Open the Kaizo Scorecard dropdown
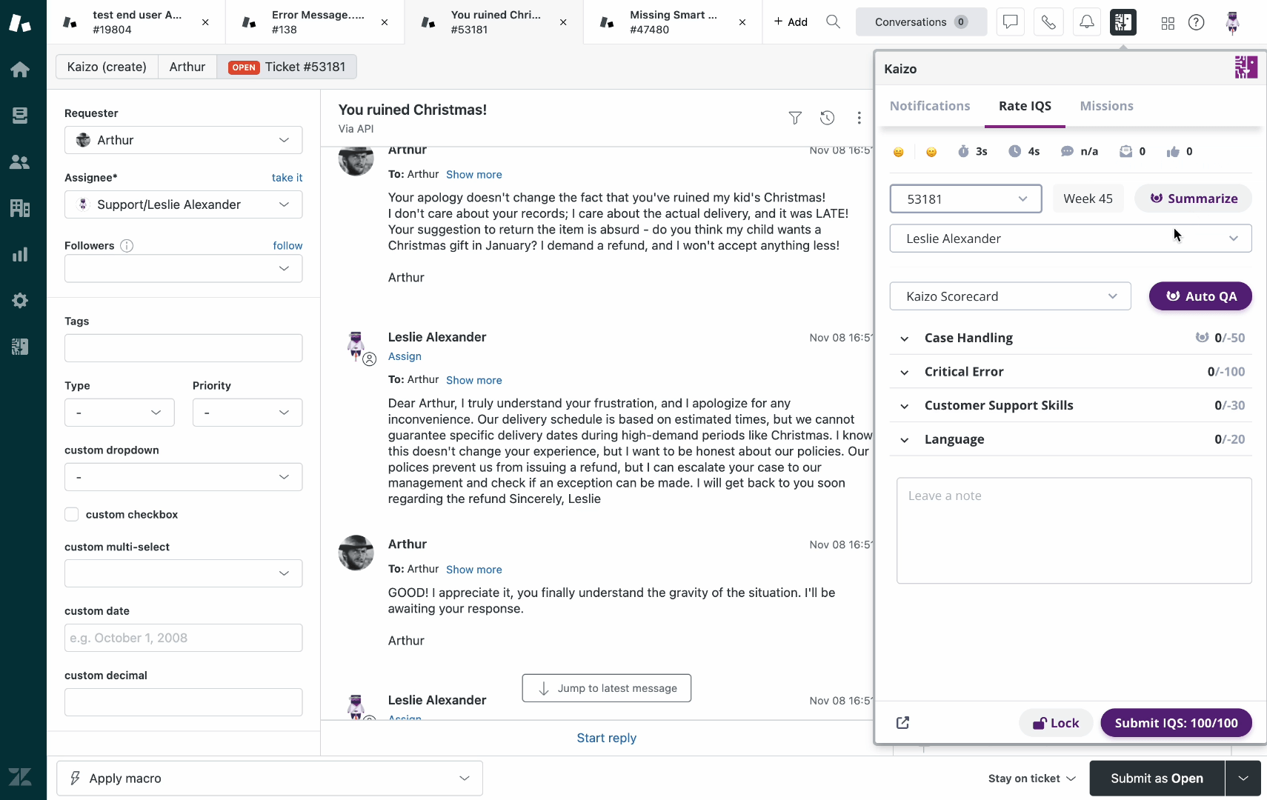The height and width of the screenshot is (800, 1267). click(1010, 296)
